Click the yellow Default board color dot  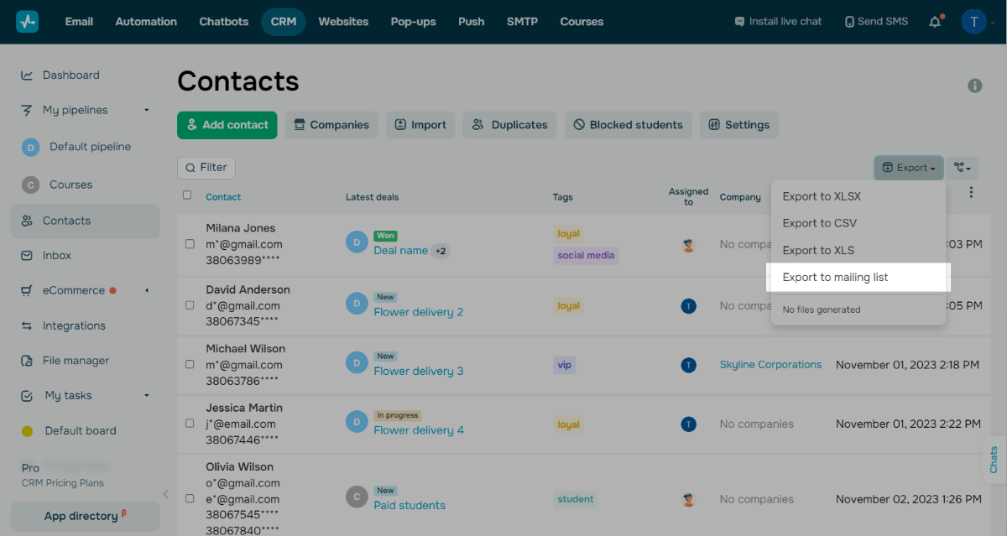(27, 431)
